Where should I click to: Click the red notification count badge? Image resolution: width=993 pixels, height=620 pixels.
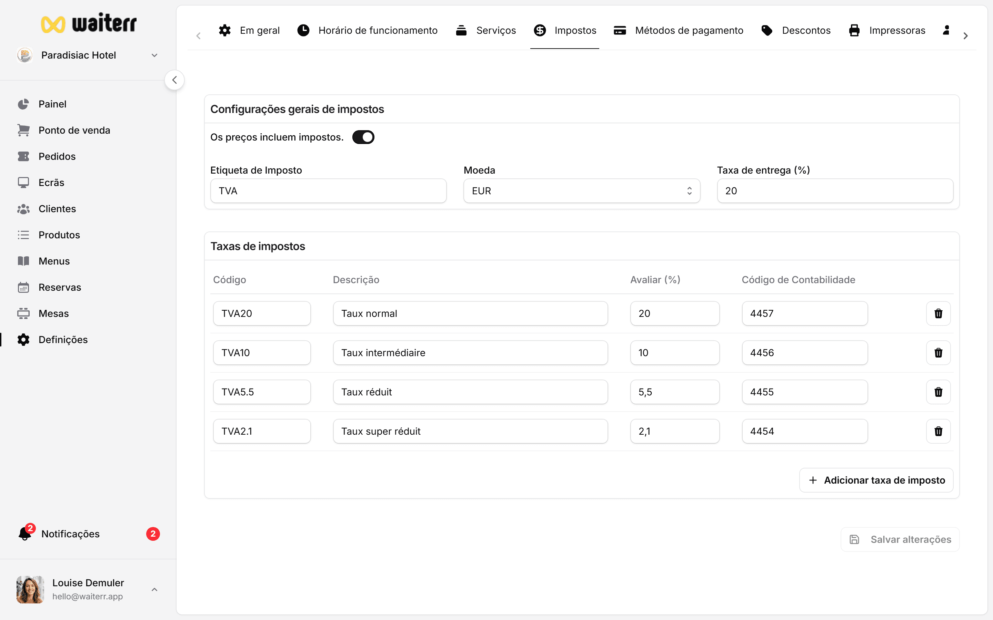pos(153,534)
